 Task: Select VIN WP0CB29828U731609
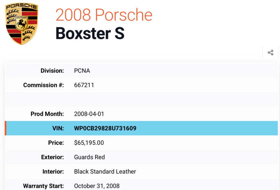click(105, 128)
